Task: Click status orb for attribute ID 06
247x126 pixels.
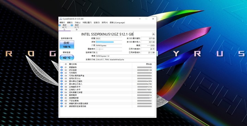Action: click(x=62, y=81)
